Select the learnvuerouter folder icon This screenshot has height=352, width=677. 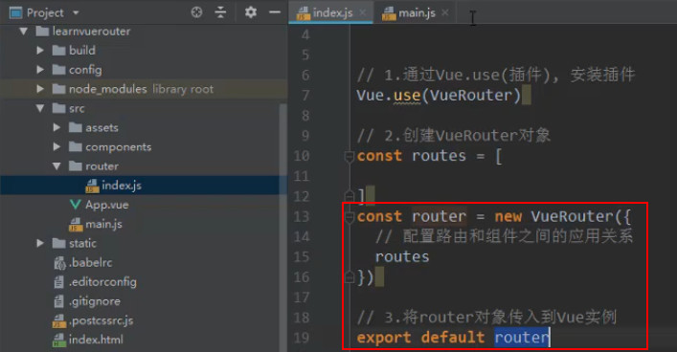(42, 32)
